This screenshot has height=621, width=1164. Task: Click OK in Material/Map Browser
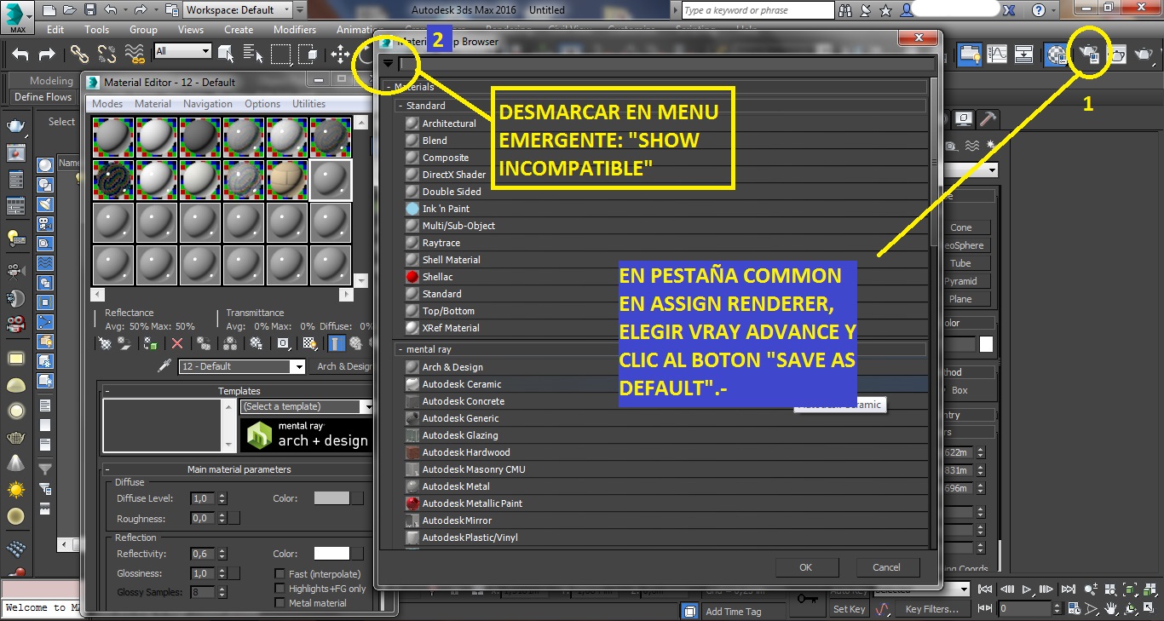(x=806, y=567)
